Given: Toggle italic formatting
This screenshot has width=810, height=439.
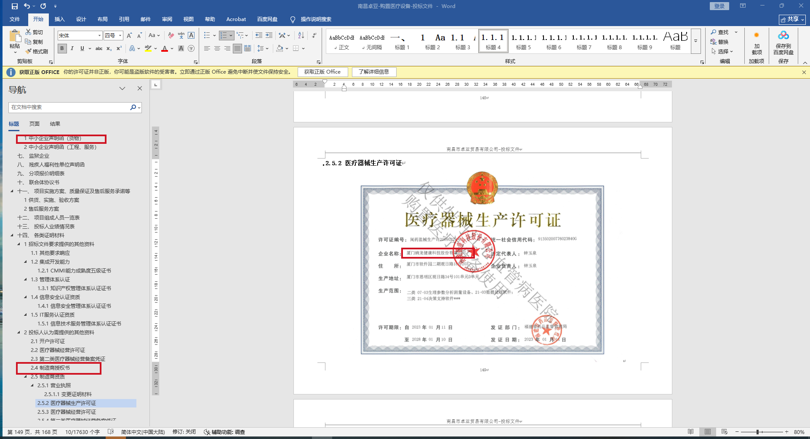Looking at the screenshot, I should pyautogui.click(x=72, y=48).
